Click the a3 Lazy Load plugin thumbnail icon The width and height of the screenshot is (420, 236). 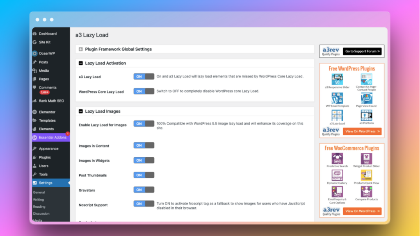[337, 115]
